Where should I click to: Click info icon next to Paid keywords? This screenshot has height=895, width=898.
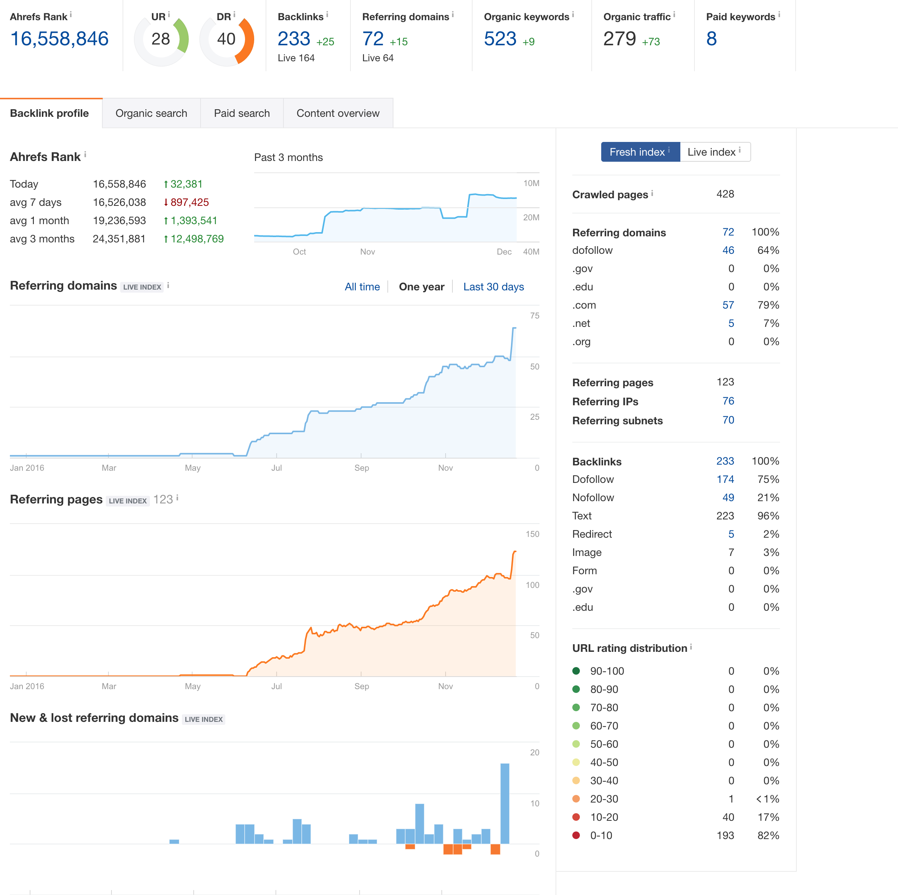click(779, 14)
